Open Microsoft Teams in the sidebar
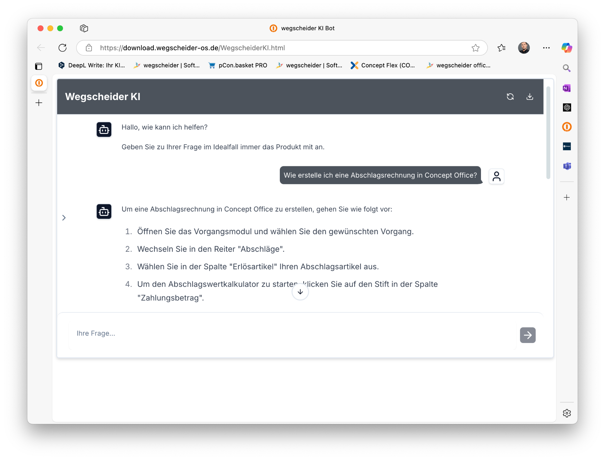This screenshot has width=605, height=460. 567,166
